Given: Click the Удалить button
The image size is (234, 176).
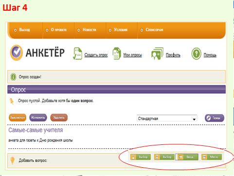Looking at the screenshot, I should tap(59, 118).
